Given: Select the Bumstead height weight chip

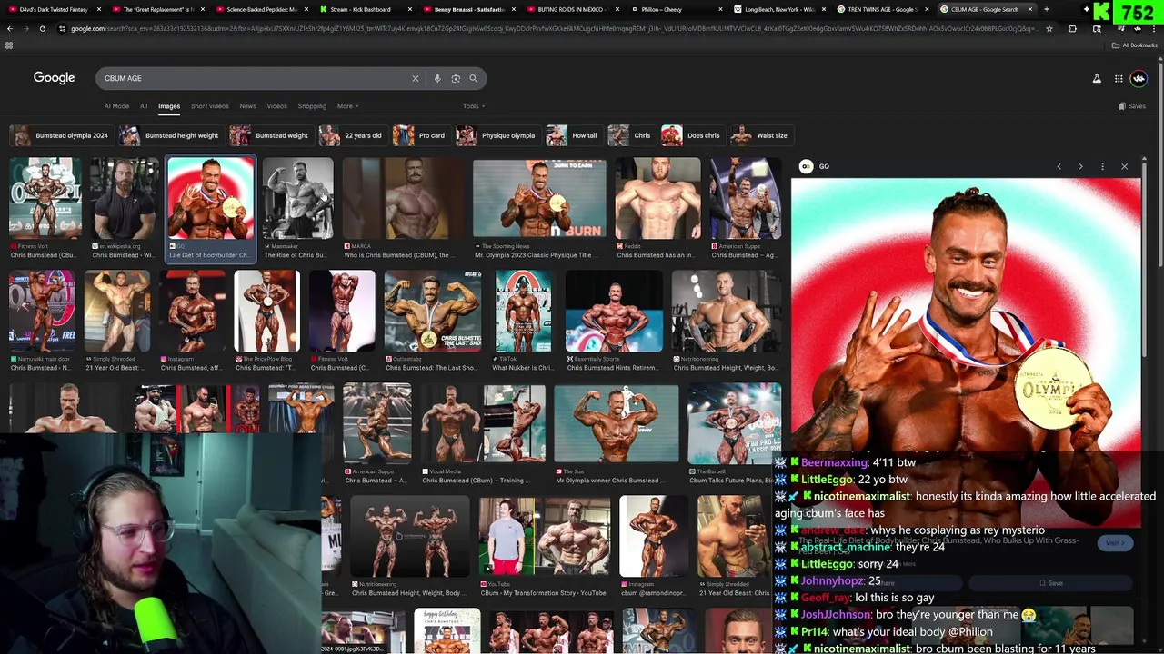Looking at the screenshot, I should 170,135.
